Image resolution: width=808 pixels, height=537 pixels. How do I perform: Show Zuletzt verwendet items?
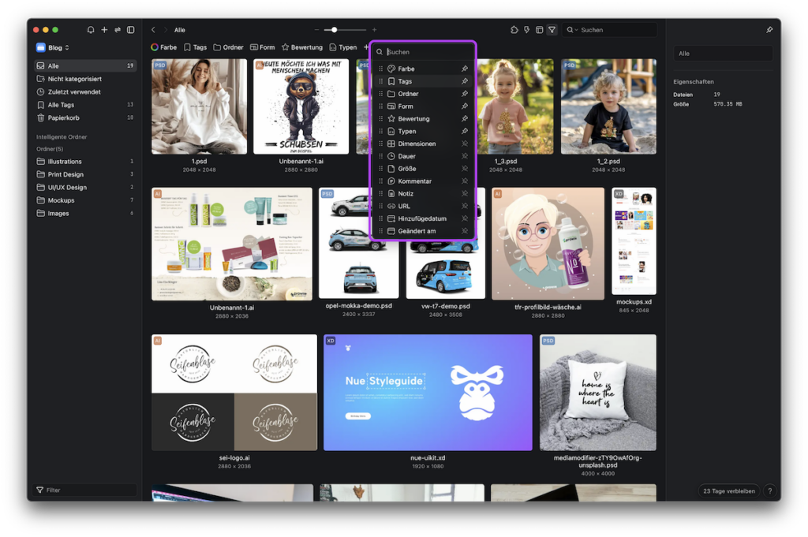pyautogui.click(x=85, y=91)
